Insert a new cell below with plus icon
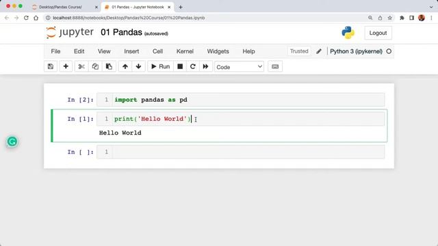The width and height of the screenshot is (438, 246). [x=66, y=66]
